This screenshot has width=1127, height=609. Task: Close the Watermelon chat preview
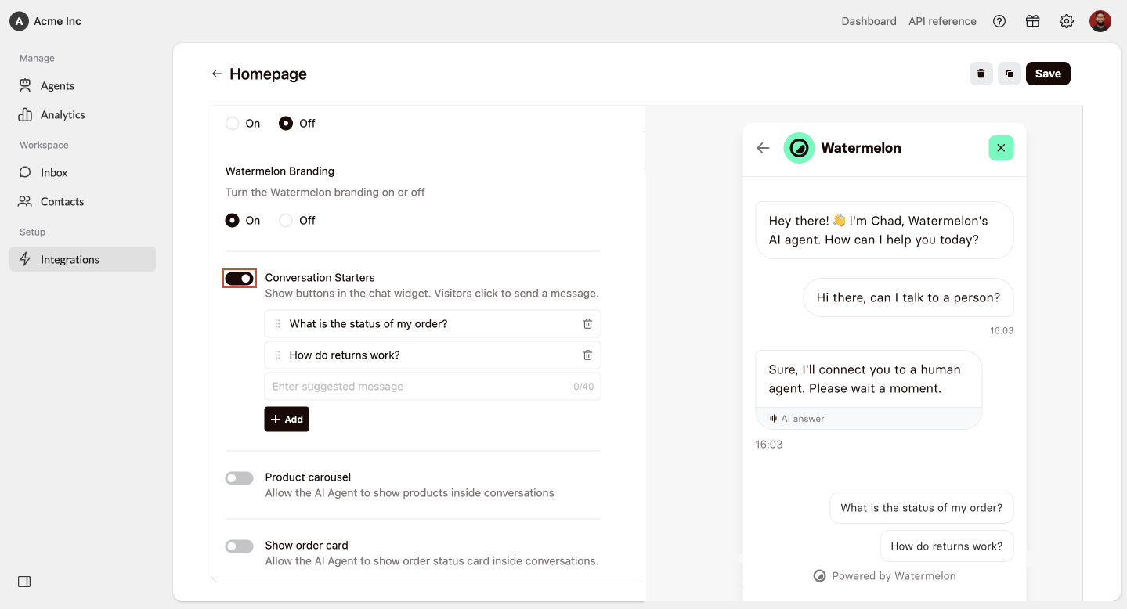click(1001, 147)
